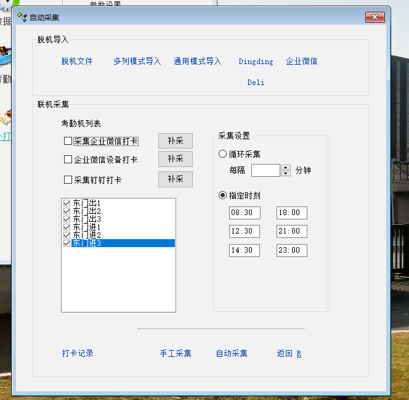Viewport: 409px width, 400px height.
Task: Start 手工采集 manual collection
Action: click(176, 353)
